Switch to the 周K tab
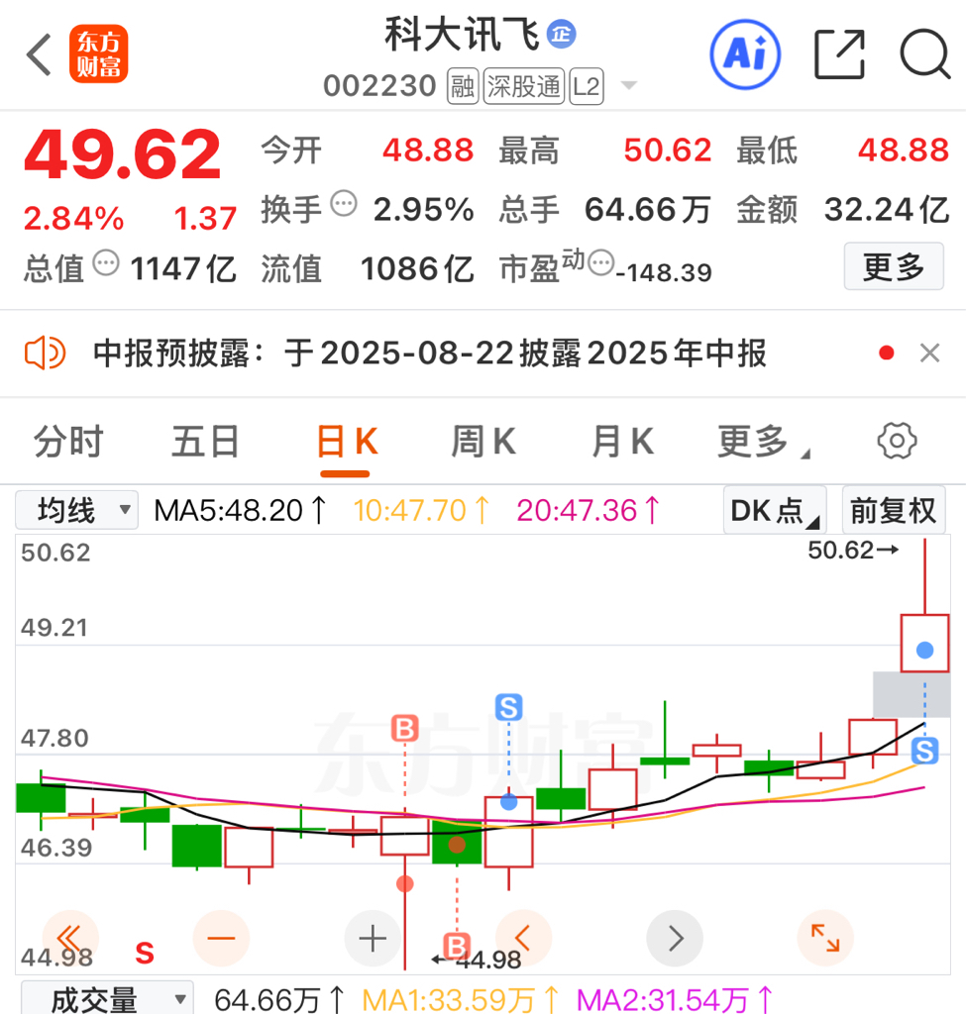Viewport: 966px width, 1014px height. [x=483, y=442]
